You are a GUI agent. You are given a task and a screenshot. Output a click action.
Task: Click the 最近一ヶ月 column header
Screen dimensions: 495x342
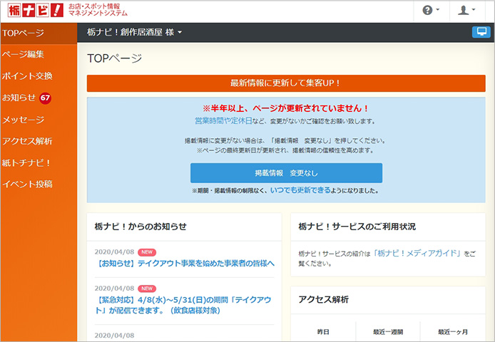pos(453,332)
